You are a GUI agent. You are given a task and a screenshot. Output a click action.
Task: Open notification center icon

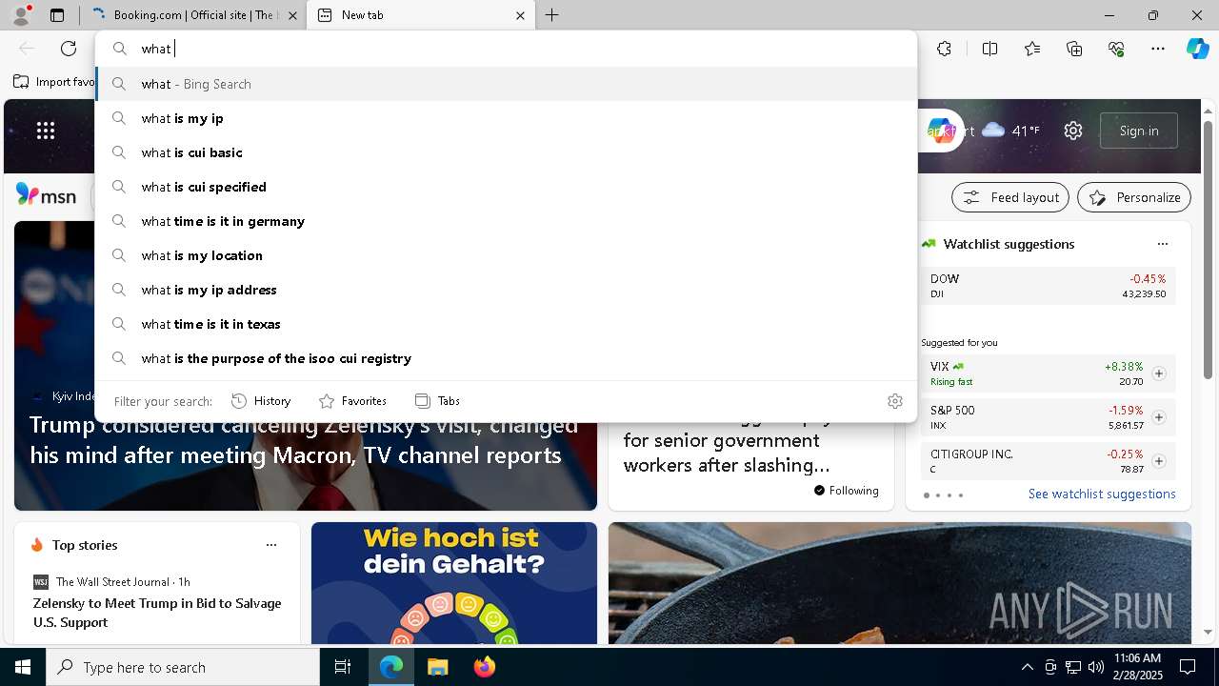click(1188, 667)
